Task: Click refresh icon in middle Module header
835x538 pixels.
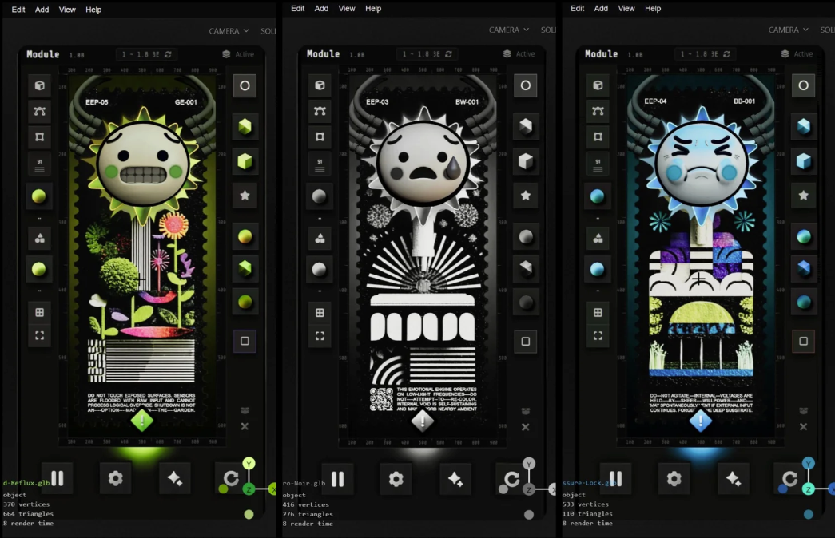Action: click(448, 53)
